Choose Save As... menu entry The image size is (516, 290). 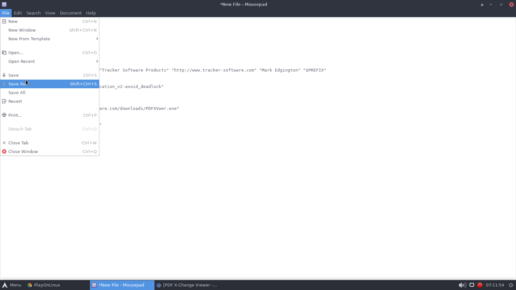point(50,84)
